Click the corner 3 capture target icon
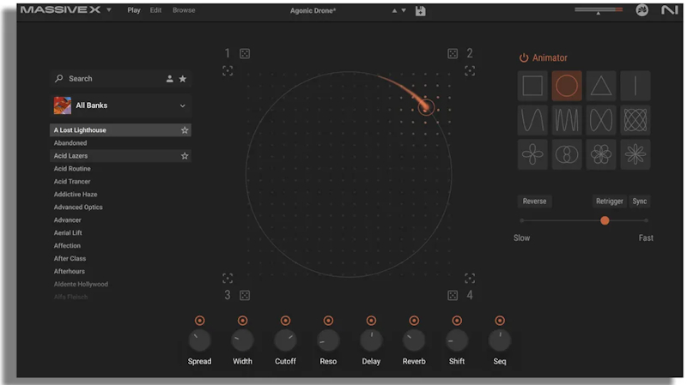Image resolution: width=687 pixels, height=385 pixels. [x=228, y=279]
